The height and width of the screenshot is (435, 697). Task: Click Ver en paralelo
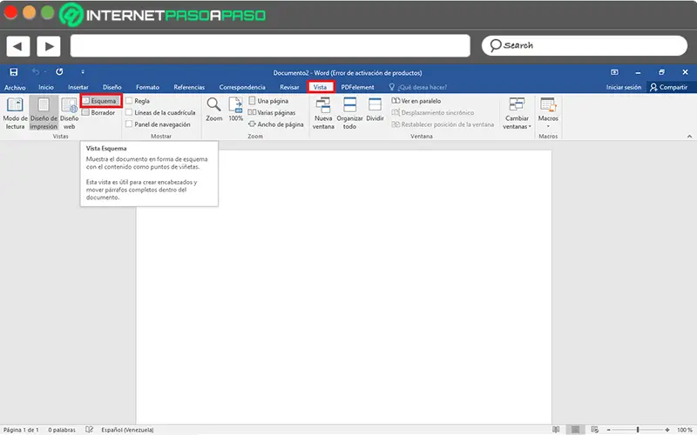[416, 101]
